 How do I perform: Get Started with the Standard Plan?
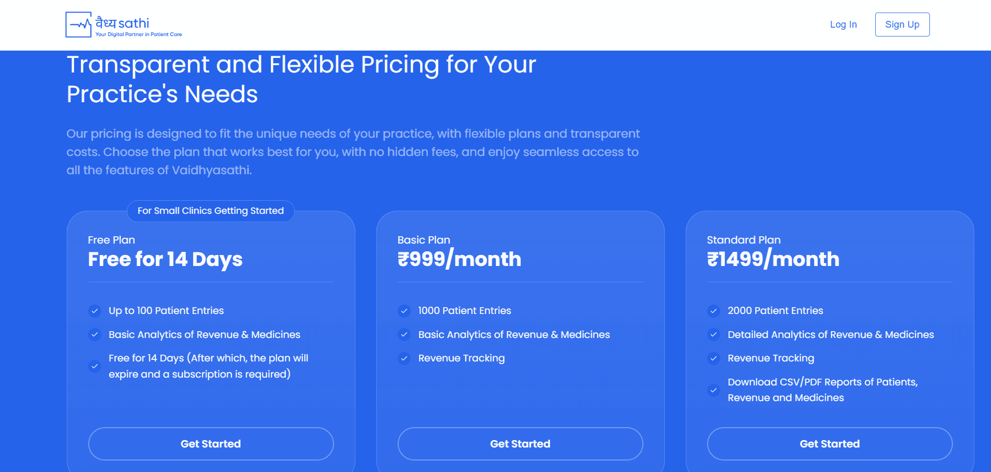tap(830, 444)
